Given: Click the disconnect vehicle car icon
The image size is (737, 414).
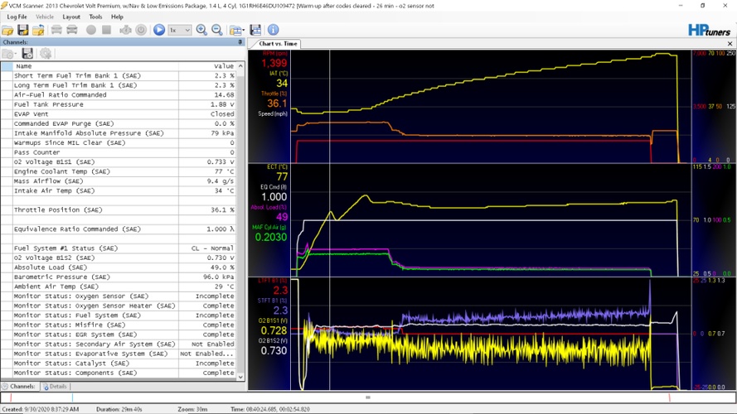Looking at the screenshot, I should (x=72, y=30).
